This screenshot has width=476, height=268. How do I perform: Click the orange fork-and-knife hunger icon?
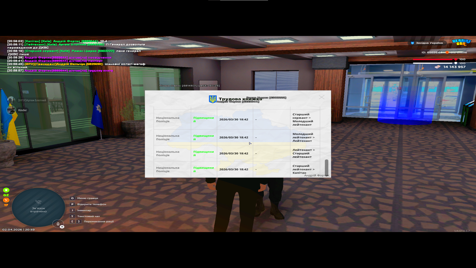[x=6, y=200]
